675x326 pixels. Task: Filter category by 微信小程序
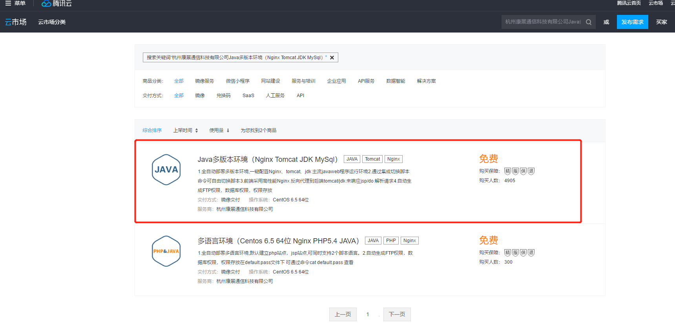[238, 81]
